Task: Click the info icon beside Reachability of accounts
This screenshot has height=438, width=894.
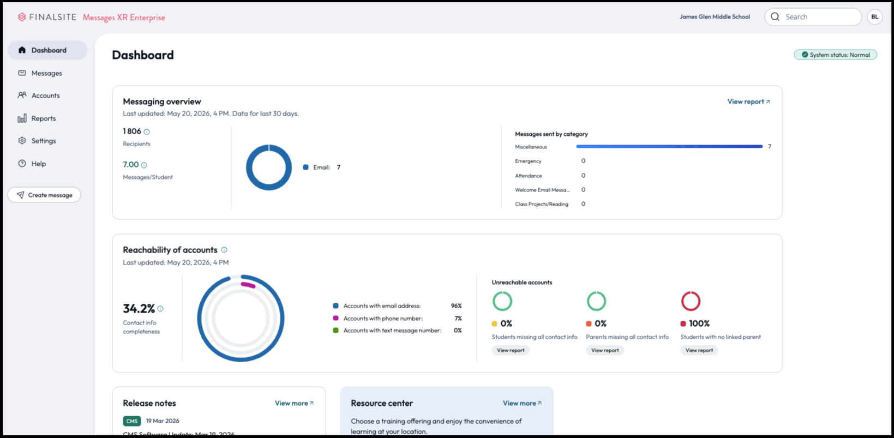Action: (224, 250)
